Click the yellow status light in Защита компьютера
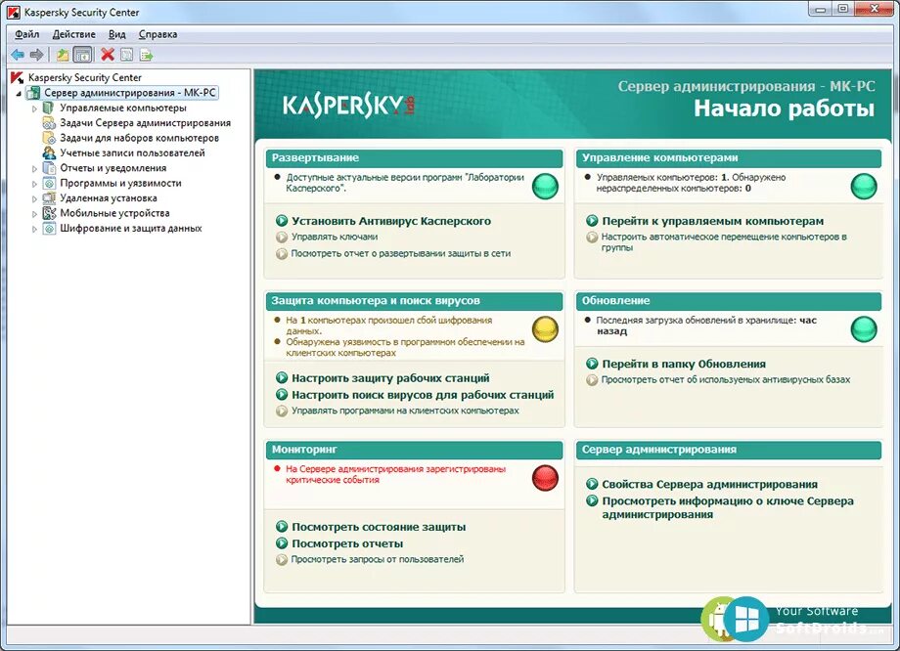 [545, 329]
